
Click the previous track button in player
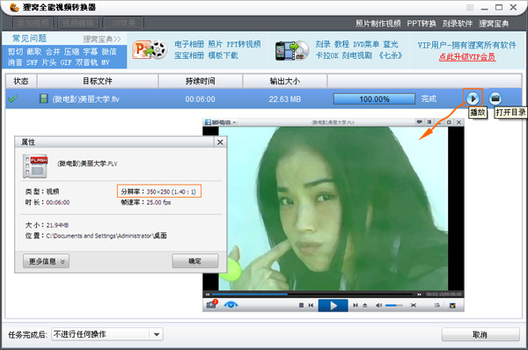311,305
